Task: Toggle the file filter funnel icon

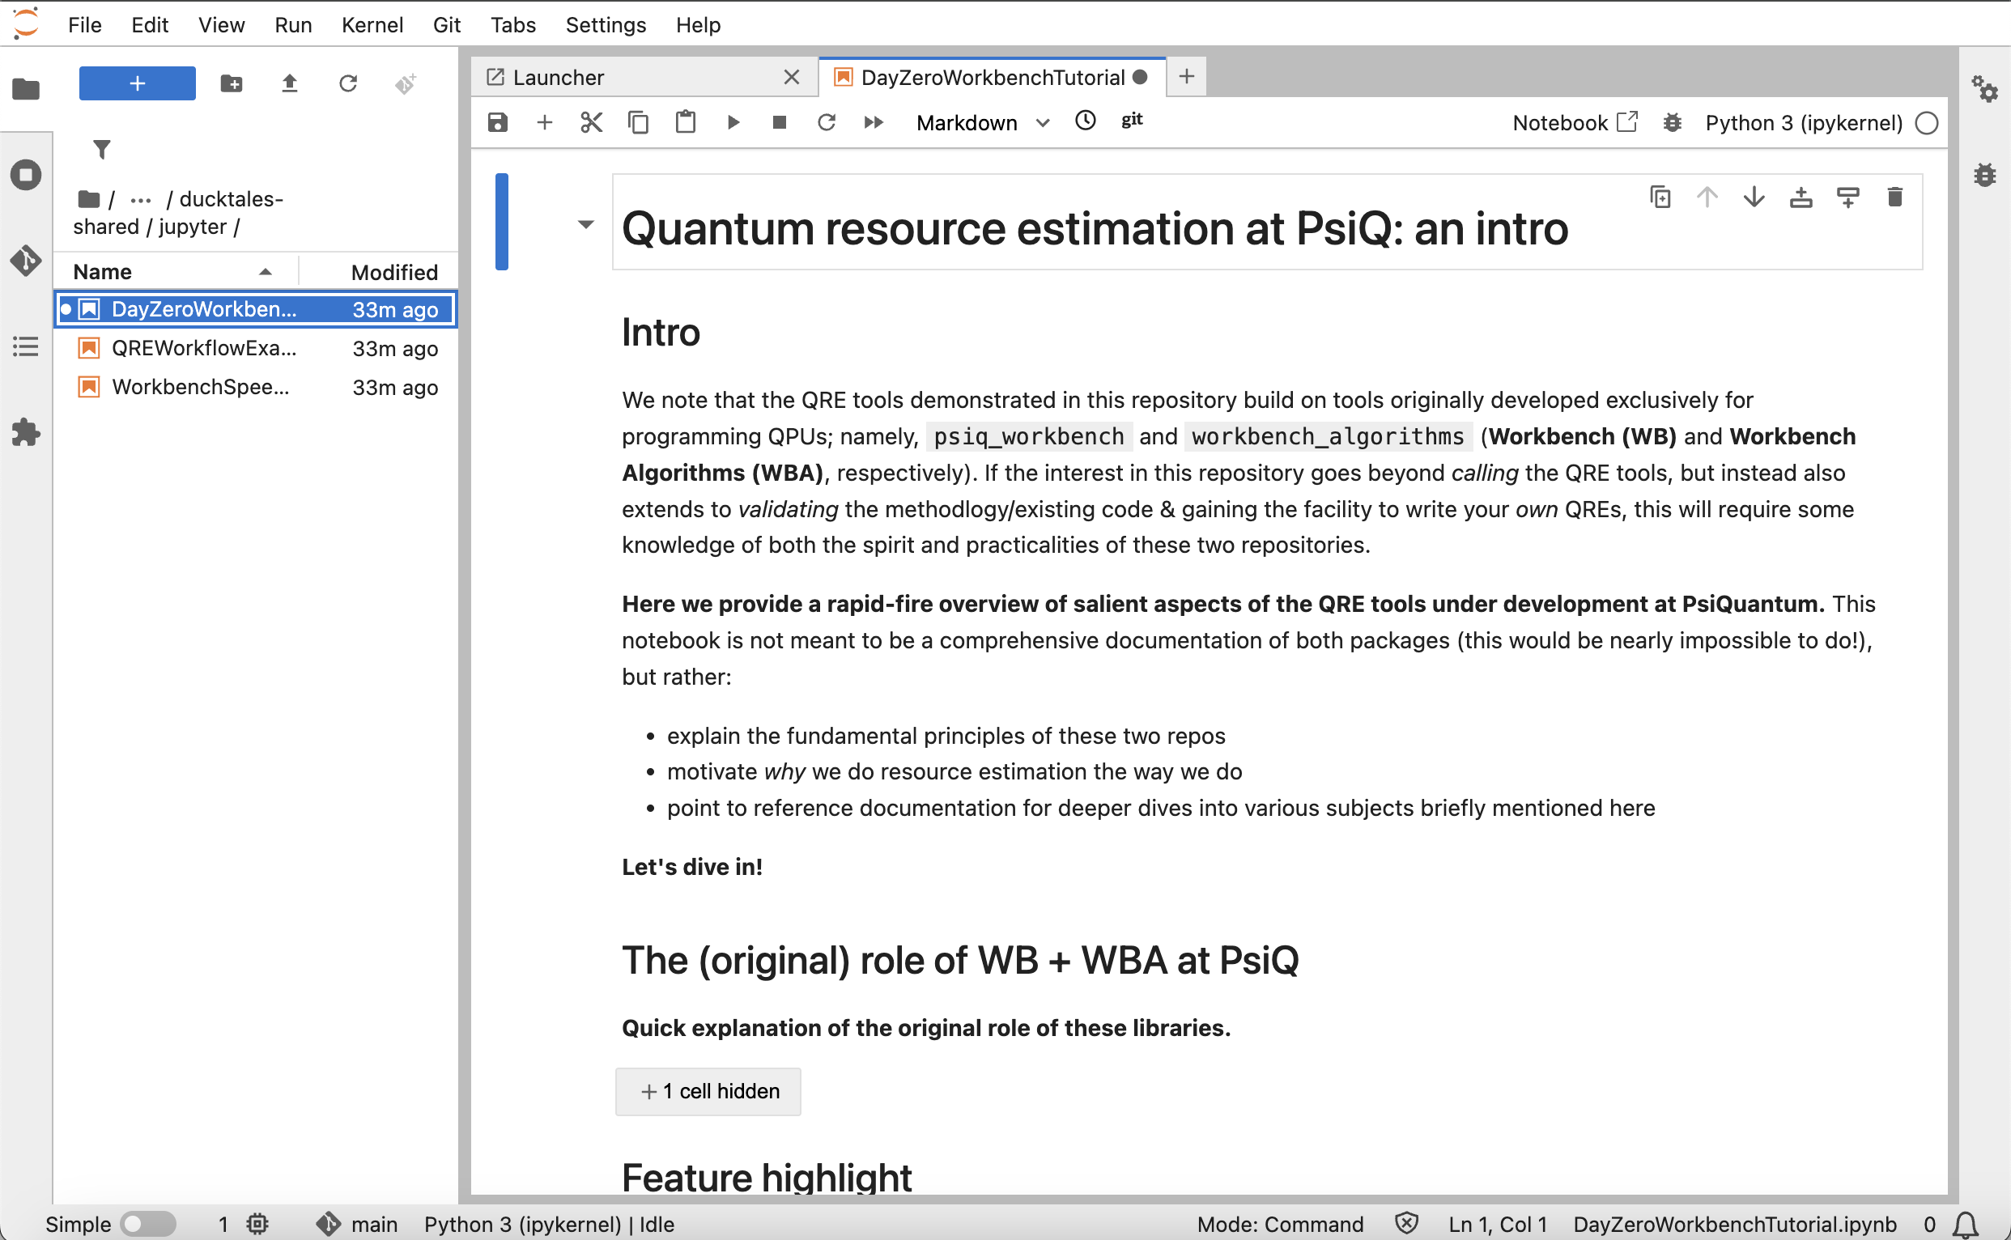Action: pyautogui.click(x=102, y=149)
